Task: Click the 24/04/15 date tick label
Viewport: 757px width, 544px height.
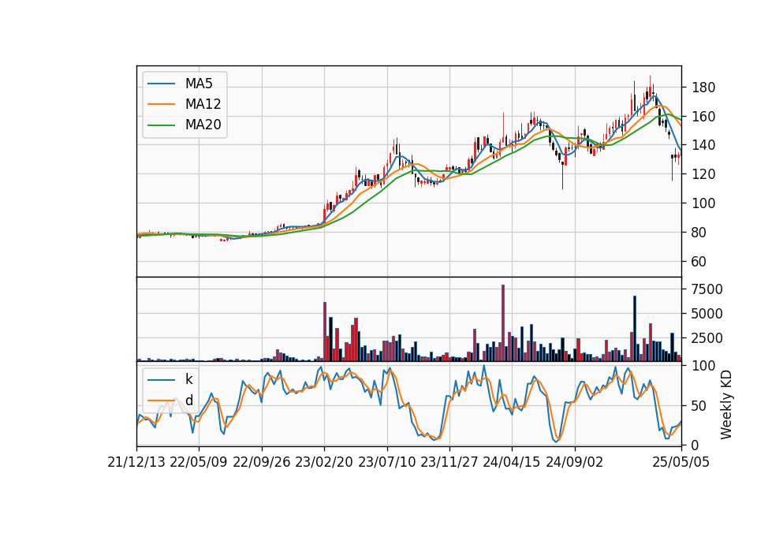Action: click(x=512, y=462)
